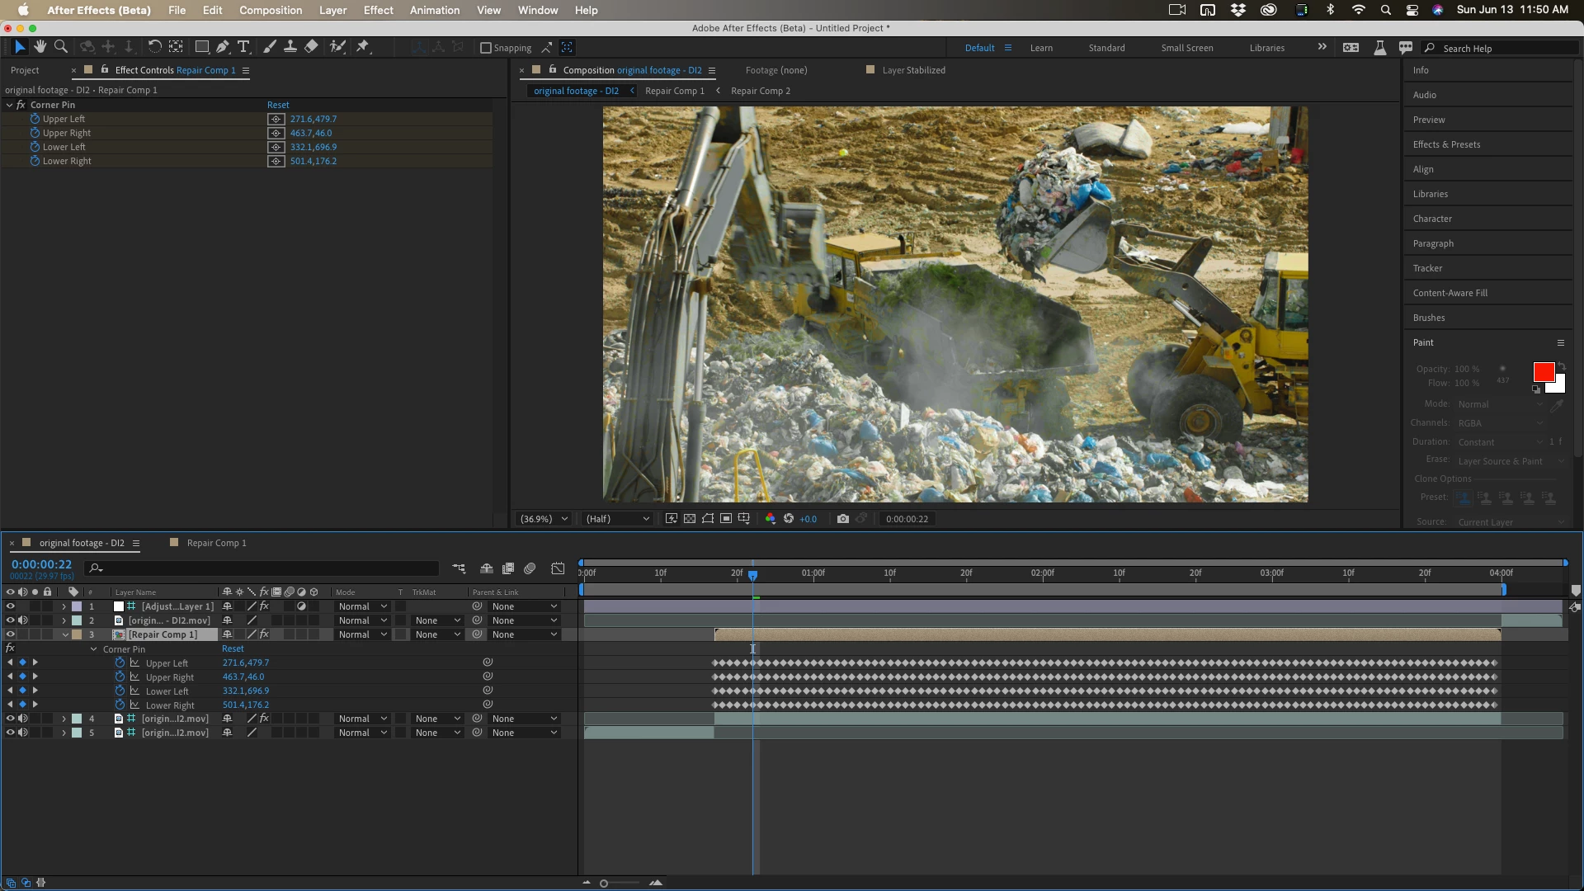Image resolution: width=1584 pixels, height=891 pixels.
Task: Select the Pen tool
Action: (223, 47)
